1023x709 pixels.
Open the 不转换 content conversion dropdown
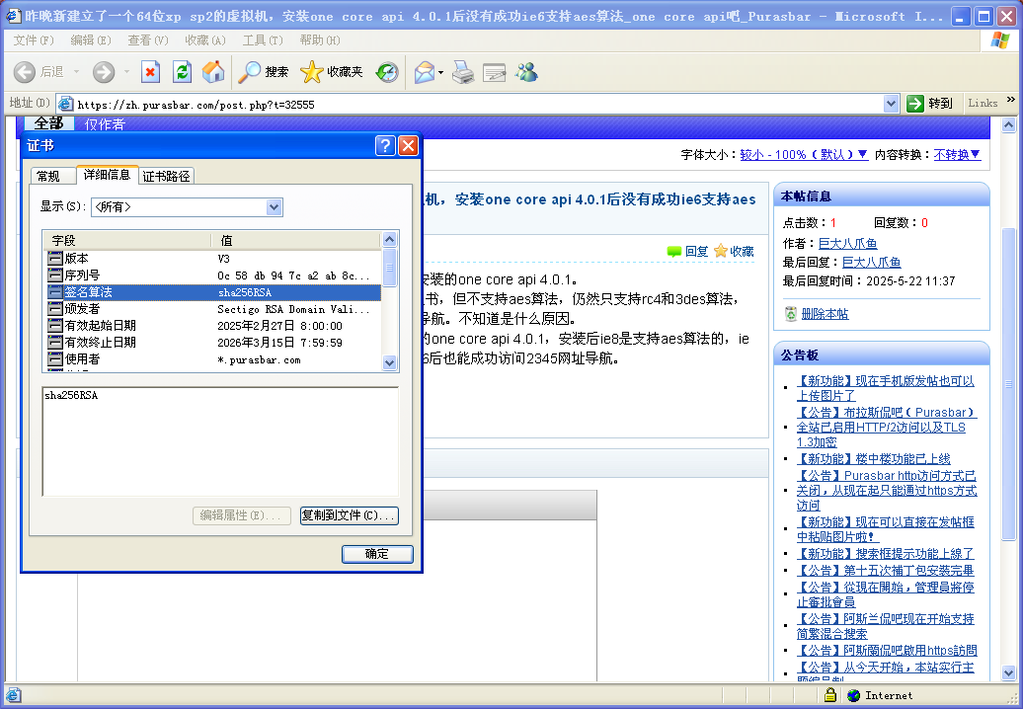tap(957, 155)
